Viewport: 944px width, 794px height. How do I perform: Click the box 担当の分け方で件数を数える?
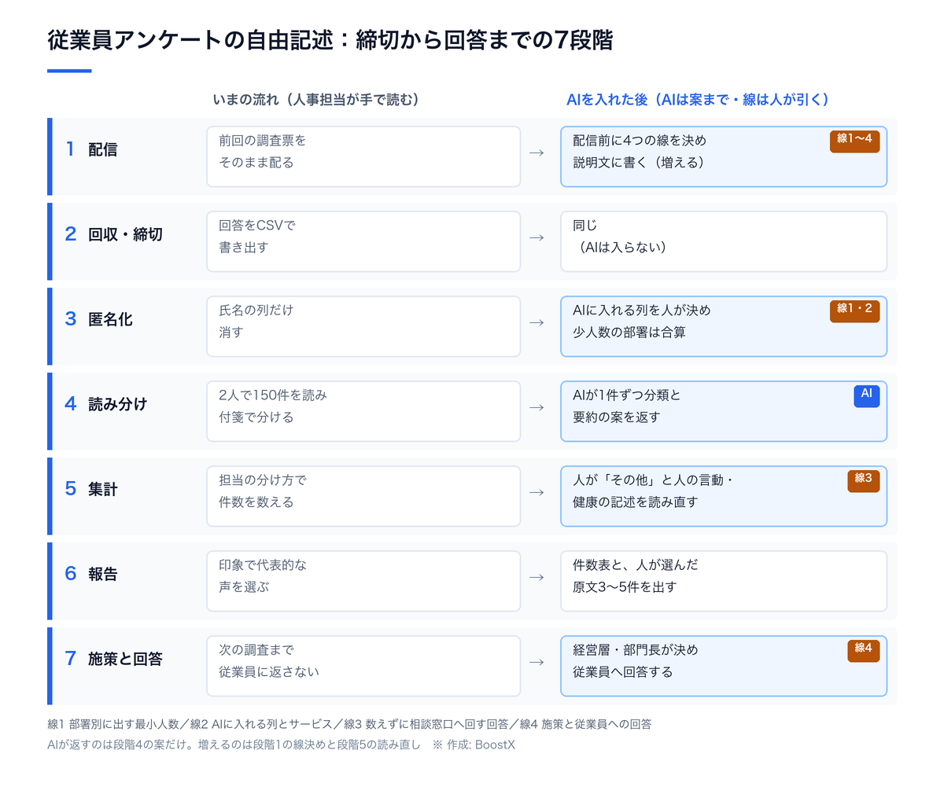pos(363,496)
